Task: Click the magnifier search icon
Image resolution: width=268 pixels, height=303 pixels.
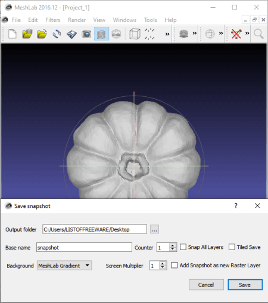Action: point(258,34)
